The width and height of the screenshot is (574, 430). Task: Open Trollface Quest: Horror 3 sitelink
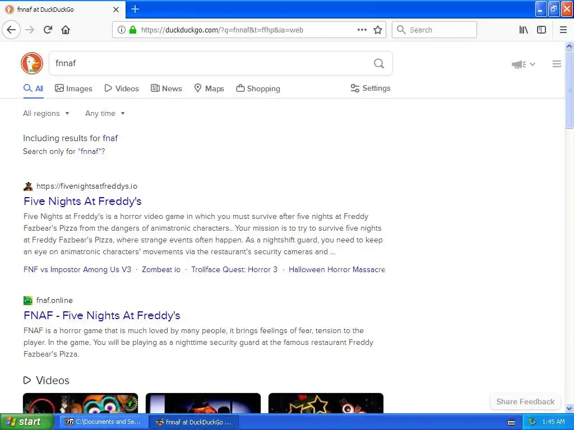tap(234, 269)
